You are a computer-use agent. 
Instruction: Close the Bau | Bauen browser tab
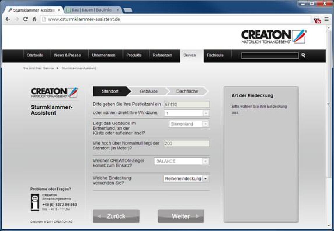click(118, 10)
